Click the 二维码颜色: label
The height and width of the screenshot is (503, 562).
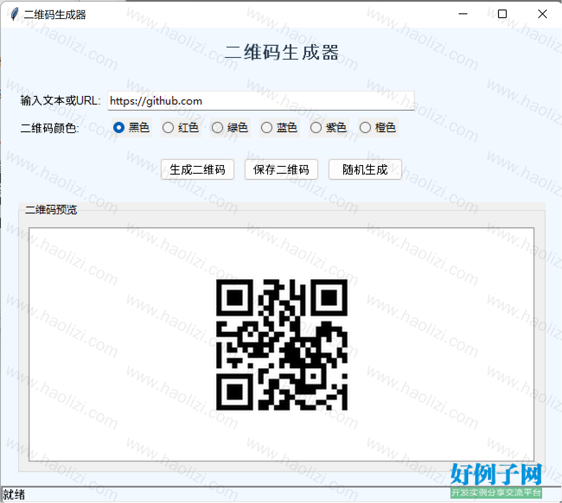pyautogui.click(x=50, y=128)
